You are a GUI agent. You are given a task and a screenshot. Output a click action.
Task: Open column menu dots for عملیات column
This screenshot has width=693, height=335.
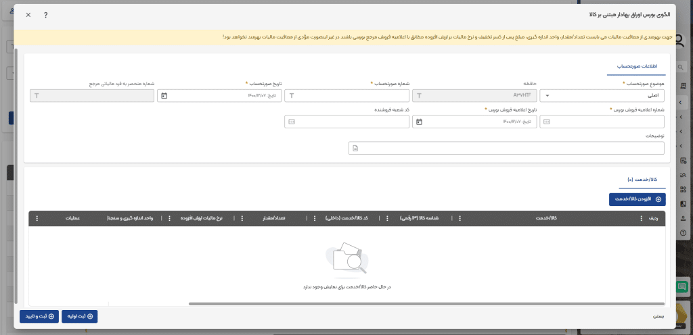pos(37,219)
